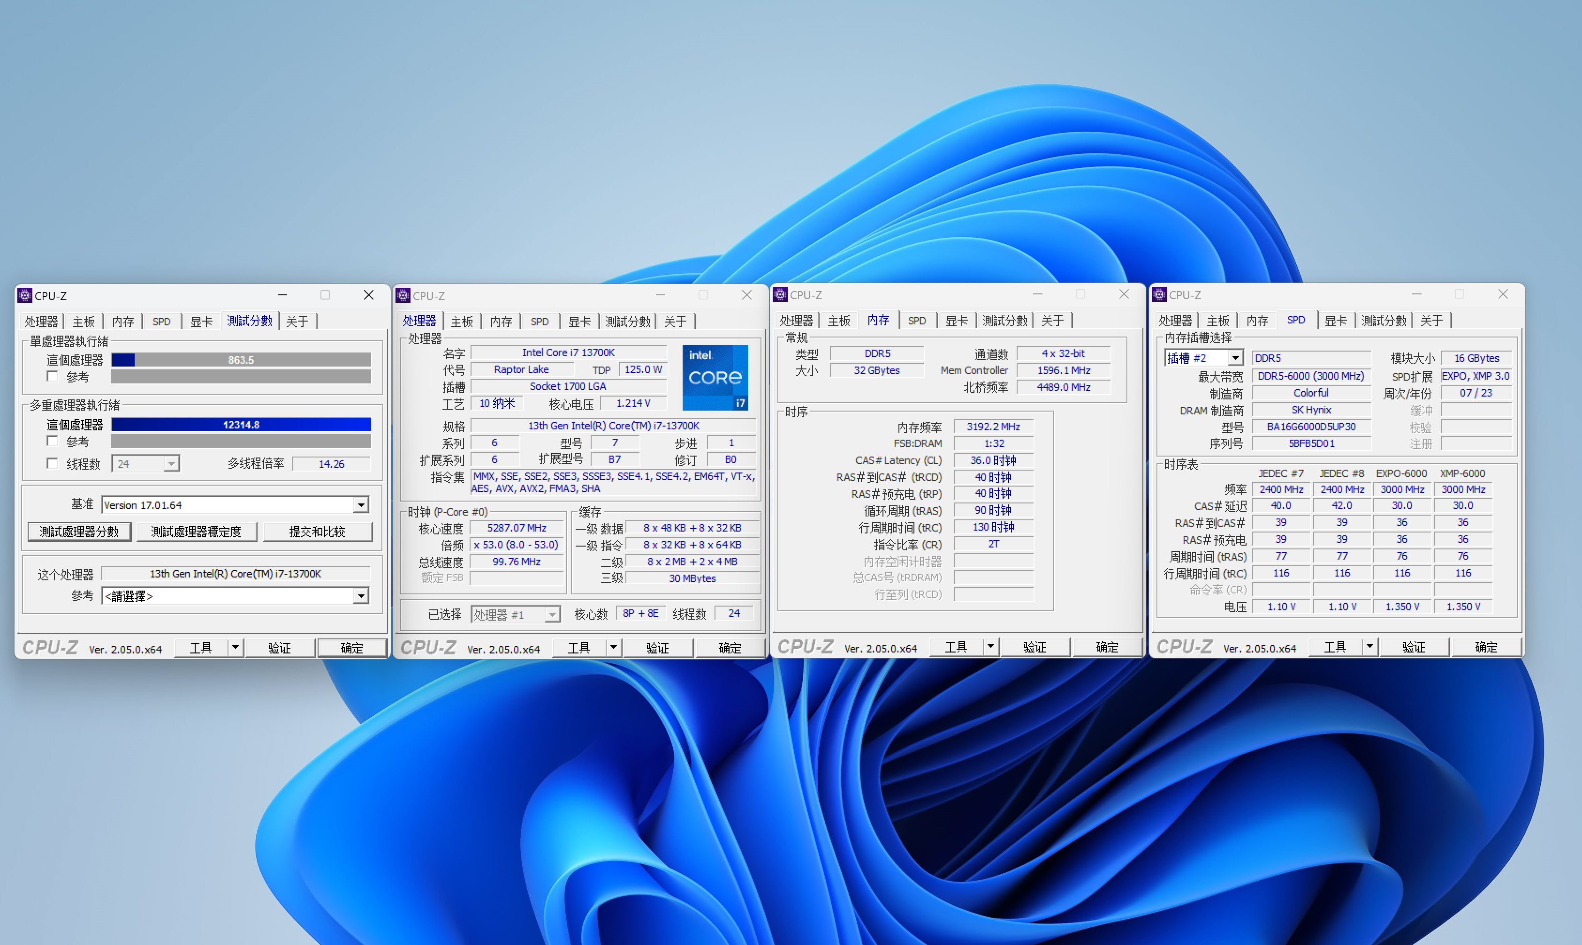The height and width of the screenshot is (945, 1582).
Task: Click CPU-Z icon in the SPD window titlebar
Action: coord(1159,295)
